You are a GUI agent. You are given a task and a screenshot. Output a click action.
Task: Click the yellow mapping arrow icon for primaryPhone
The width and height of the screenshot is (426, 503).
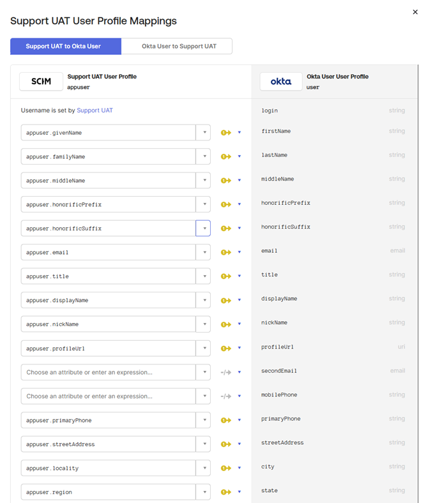(225, 421)
